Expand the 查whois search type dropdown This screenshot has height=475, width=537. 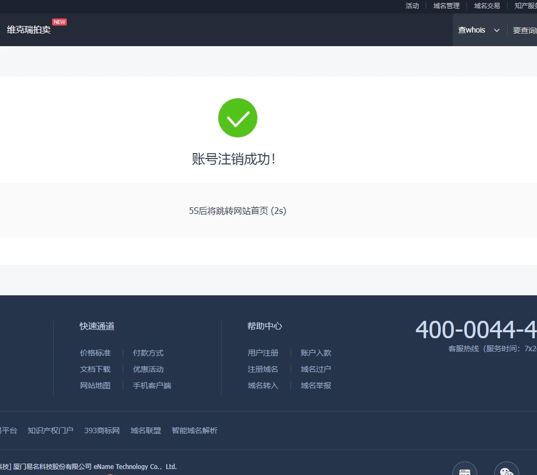479,30
